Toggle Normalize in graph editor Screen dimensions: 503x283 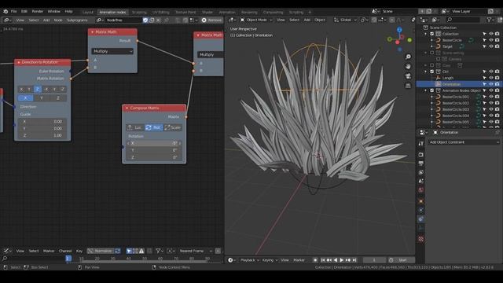click(x=101, y=251)
